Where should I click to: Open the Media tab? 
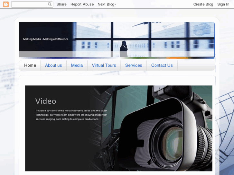tap(77, 66)
